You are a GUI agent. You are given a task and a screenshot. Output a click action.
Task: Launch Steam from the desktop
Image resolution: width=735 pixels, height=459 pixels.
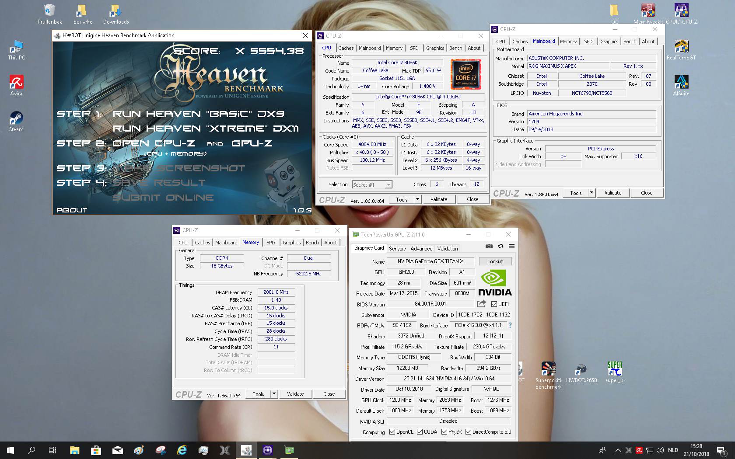[17, 122]
